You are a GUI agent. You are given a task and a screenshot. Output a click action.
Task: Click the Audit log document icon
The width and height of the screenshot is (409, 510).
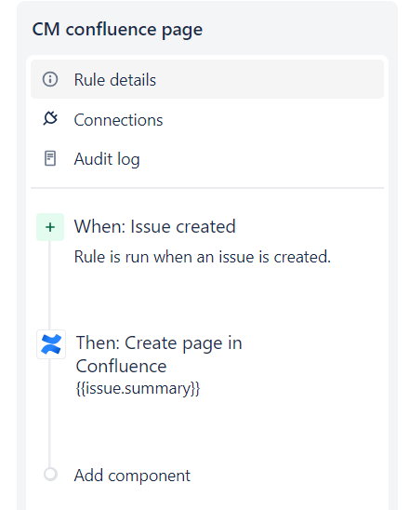[50, 158]
